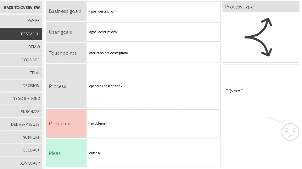Click the business goals description field
This screenshot has height=169, width=302.
[x=154, y=11]
